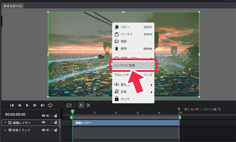This screenshot has height=142, width=236.
Task: Expand the 重ね順 submenu arrow
Action: coord(152,85)
